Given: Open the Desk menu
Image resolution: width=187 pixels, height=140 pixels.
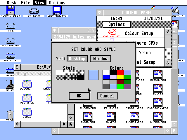Looking at the screenshot, I should [x=11, y=3].
